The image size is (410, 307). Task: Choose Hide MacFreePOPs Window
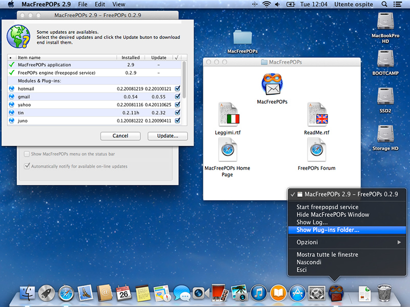pos(347,214)
